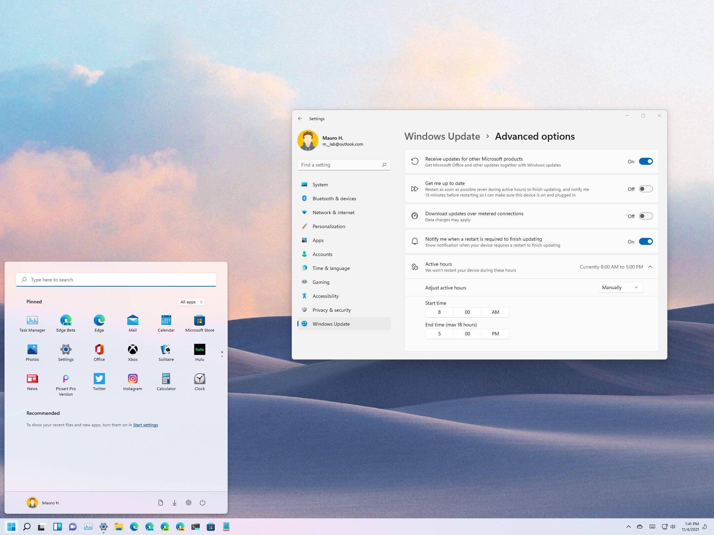The height and width of the screenshot is (535, 714).
Task: Go back using the Settings back arrow
Action: 301,118
